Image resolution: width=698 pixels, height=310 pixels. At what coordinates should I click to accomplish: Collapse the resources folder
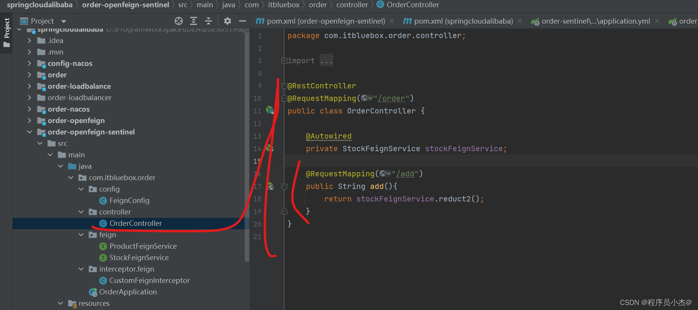coord(60,303)
